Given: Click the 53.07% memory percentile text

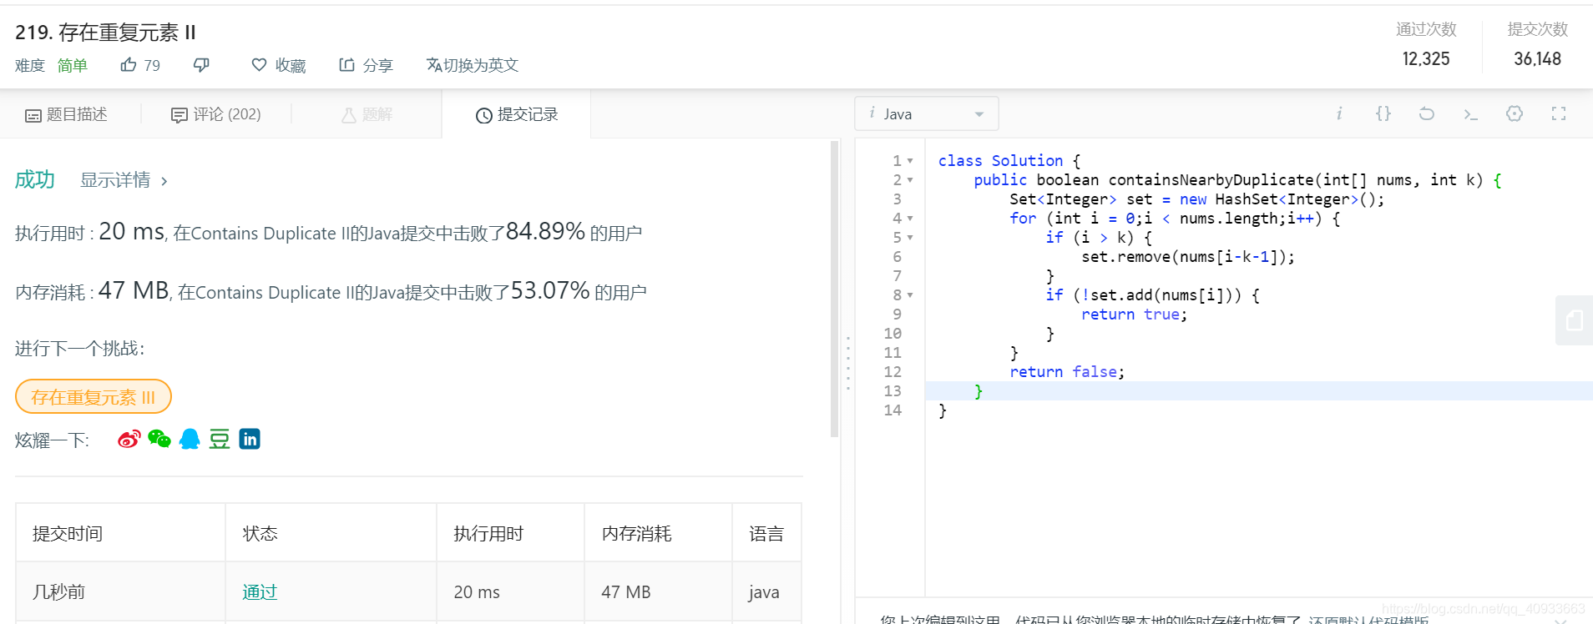Looking at the screenshot, I should (x=550, y=290).
